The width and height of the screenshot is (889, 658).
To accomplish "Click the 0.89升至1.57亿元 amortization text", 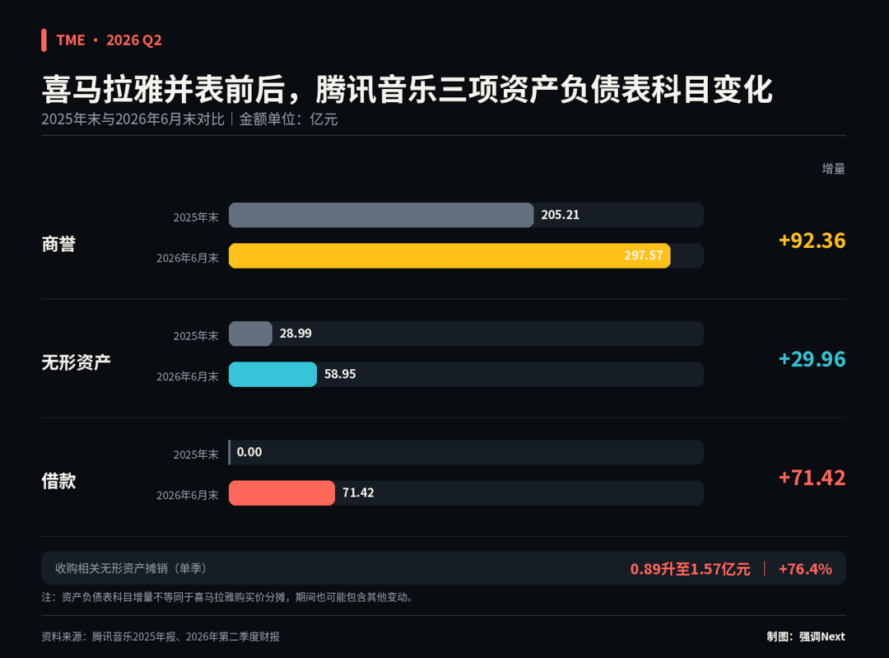I will tap(690, 569).
